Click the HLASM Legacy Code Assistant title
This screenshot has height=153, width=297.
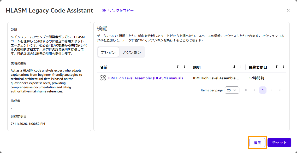pos(49,11)
